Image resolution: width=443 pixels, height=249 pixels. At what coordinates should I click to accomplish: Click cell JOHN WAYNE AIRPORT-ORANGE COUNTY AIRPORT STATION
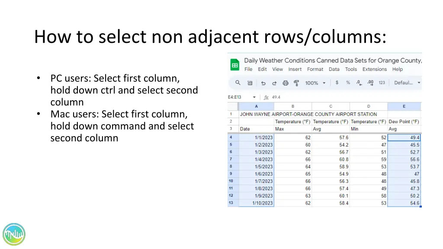pyautogui.click(x=308, y=114)
